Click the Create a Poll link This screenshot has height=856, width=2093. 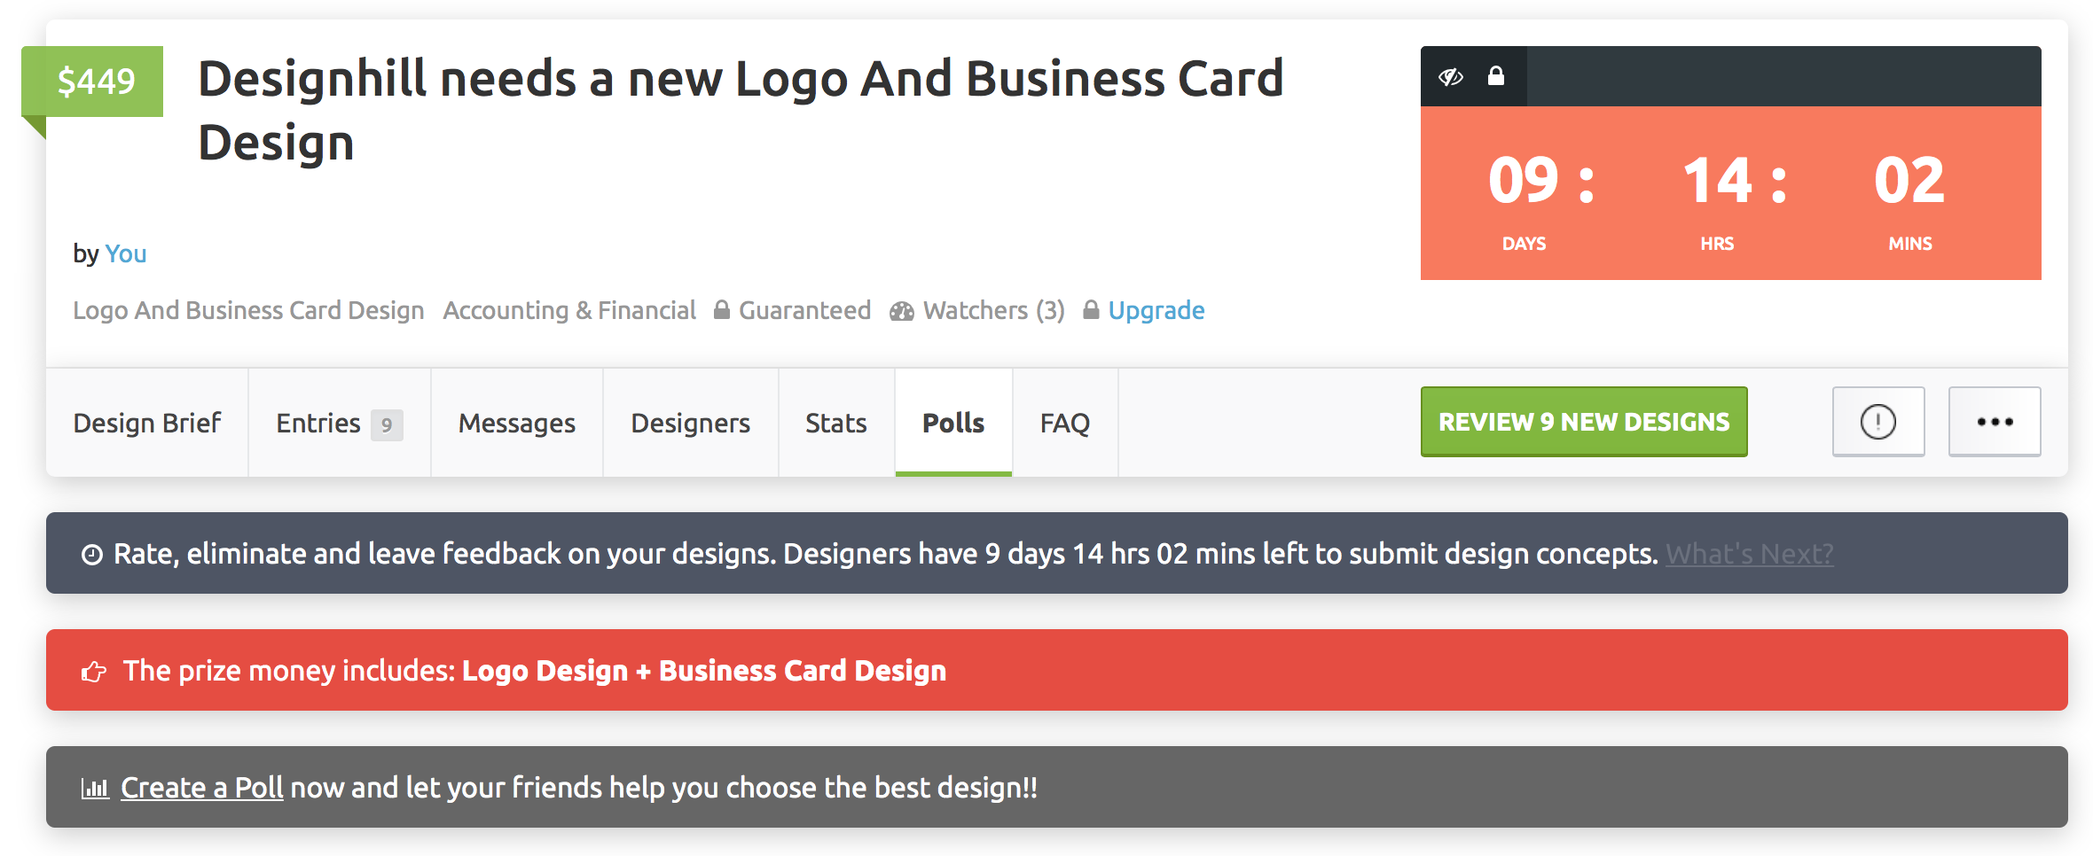tap(202, 788)
